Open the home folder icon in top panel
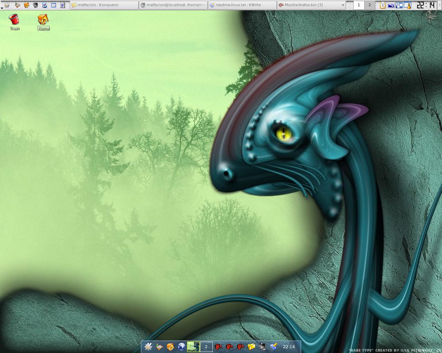This screenshot has width=442, height=353. point(26,5)
